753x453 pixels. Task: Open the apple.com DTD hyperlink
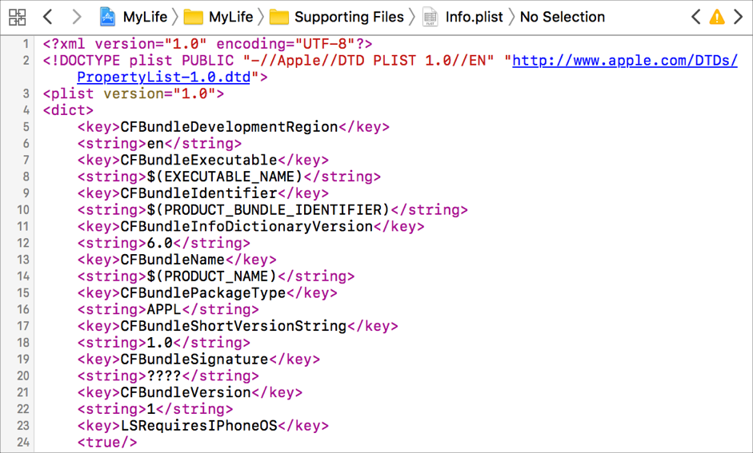(x=624, y=61)
